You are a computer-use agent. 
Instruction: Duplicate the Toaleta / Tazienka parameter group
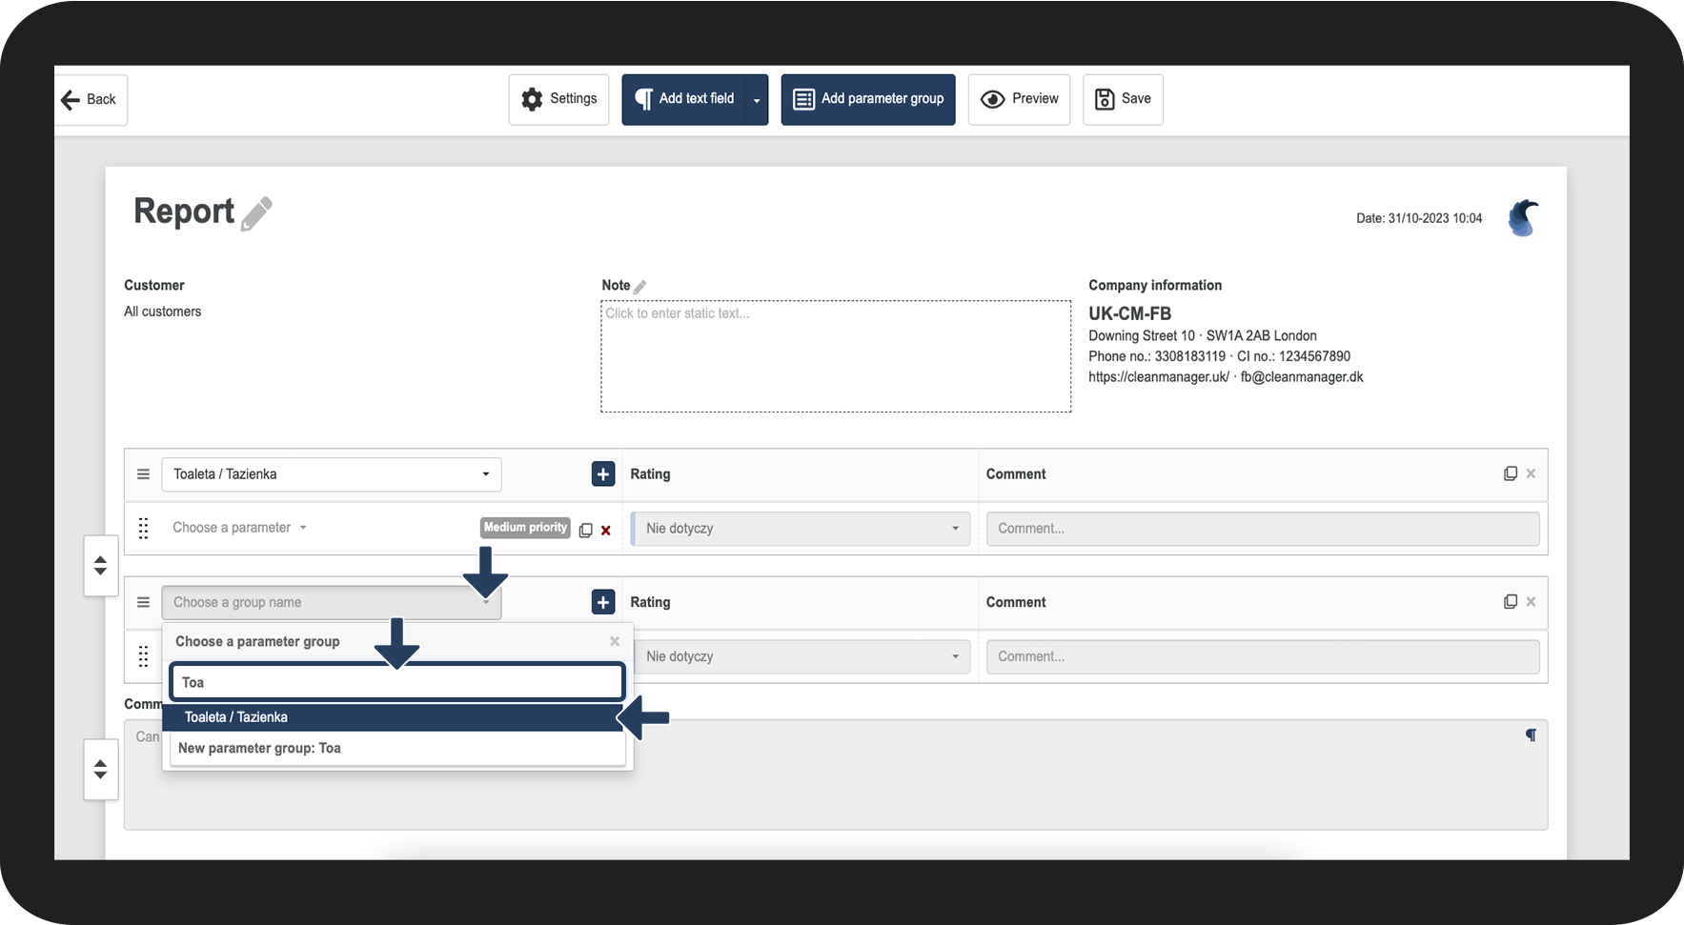[1511, 473]
